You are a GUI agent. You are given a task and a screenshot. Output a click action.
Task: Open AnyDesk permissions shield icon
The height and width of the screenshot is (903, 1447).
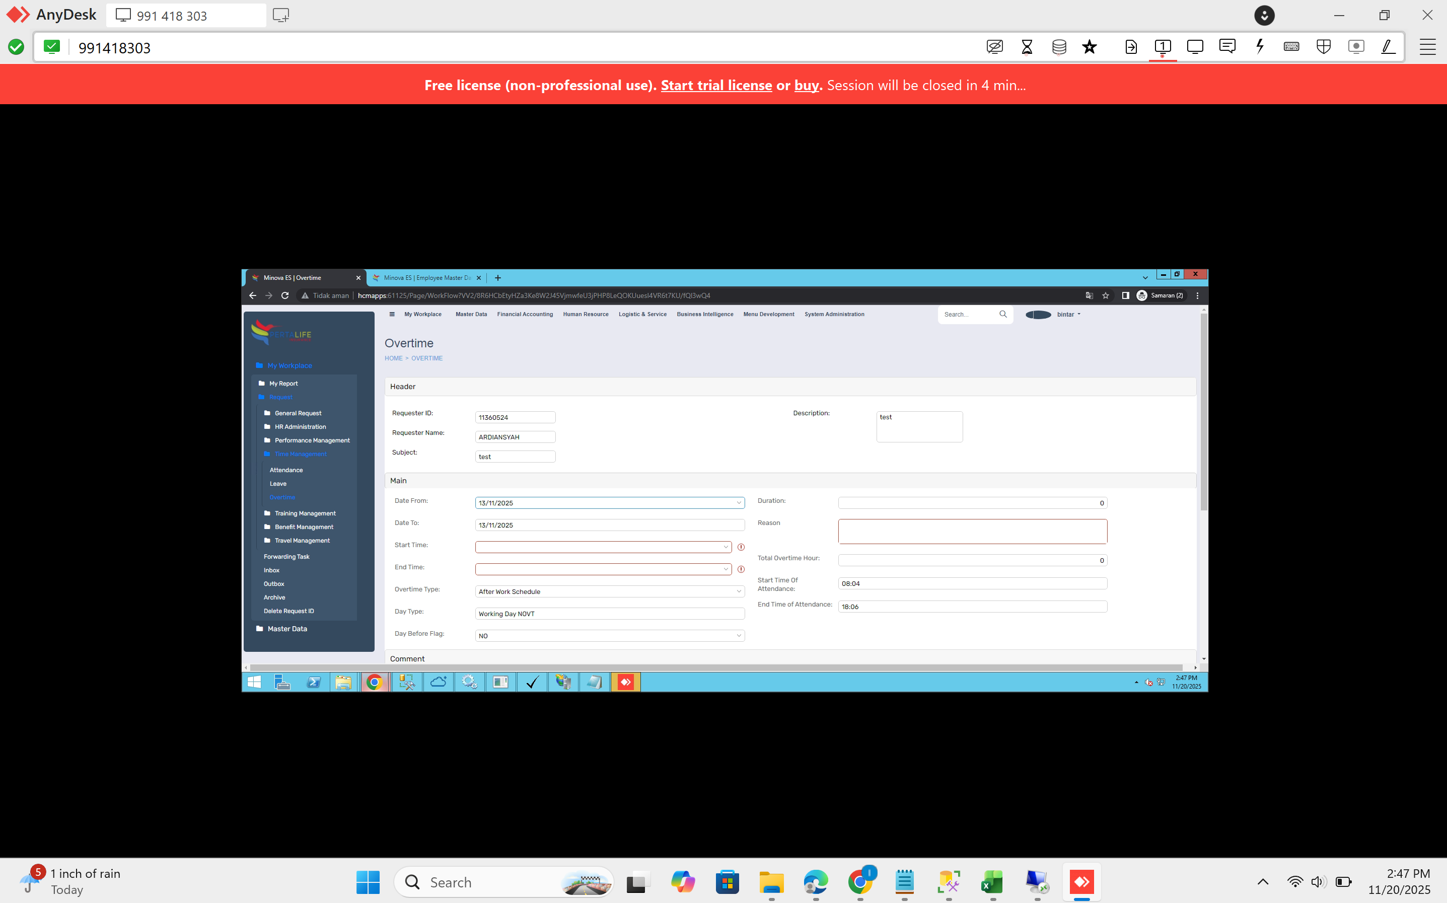[1323, 47]
